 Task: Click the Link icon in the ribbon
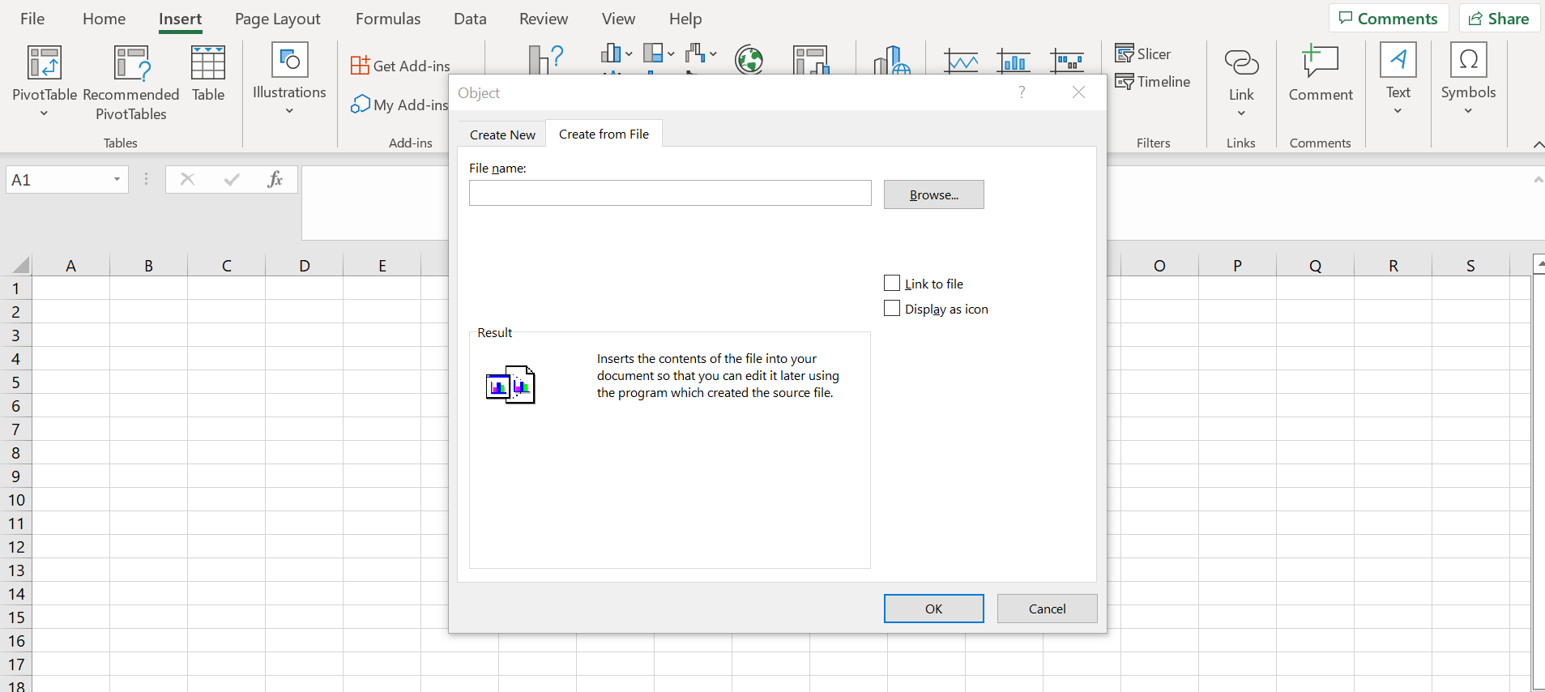(x=1241, y=62)
